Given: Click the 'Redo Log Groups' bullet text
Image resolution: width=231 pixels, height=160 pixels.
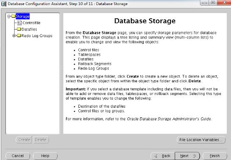Looking at the screenshot, I should [x=93, y=68].
